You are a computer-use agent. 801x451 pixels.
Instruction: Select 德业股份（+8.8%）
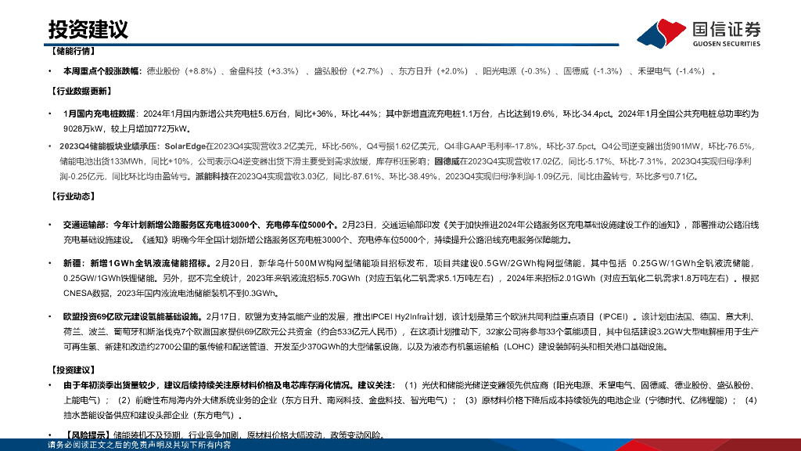[x=181, y=71]
